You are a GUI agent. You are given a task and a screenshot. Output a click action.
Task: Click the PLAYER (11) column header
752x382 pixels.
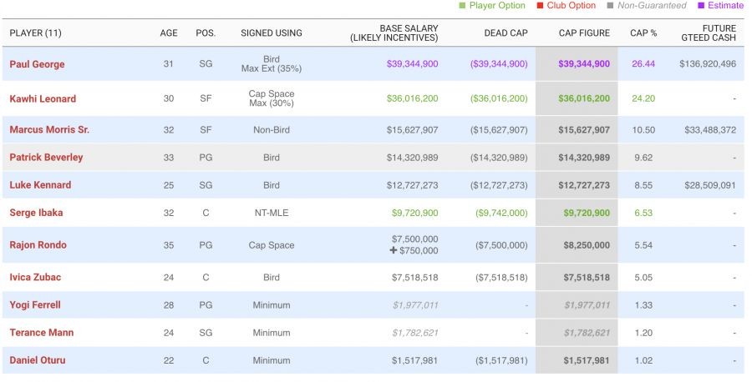click(35, 33)
